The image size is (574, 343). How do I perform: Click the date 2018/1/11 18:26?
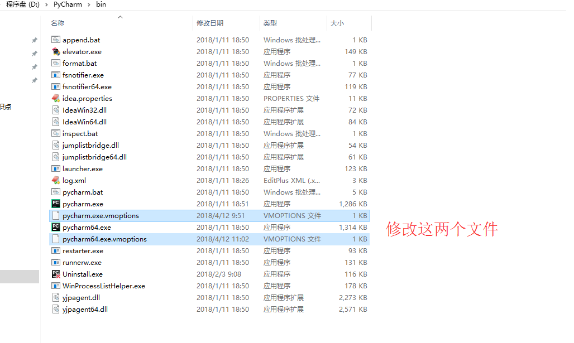click(x=223, y=180)
